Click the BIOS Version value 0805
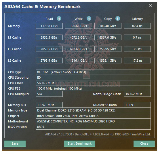The width and height of the screenshot is (160, 155). coord(93,127)
